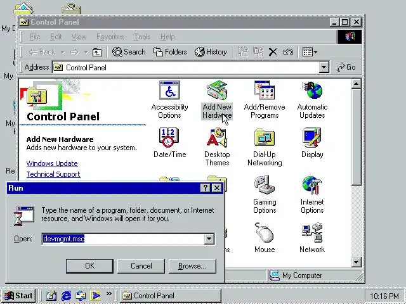The image size is (406, 304).
Task: Expand the Quick Launch overflow chevron
Action: click(108, 293)
